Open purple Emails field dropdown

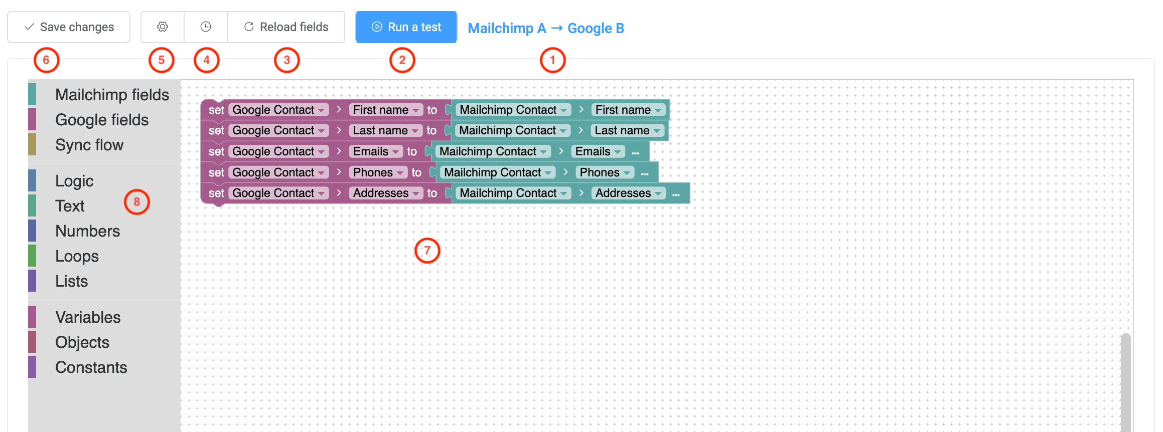[376, 151]
